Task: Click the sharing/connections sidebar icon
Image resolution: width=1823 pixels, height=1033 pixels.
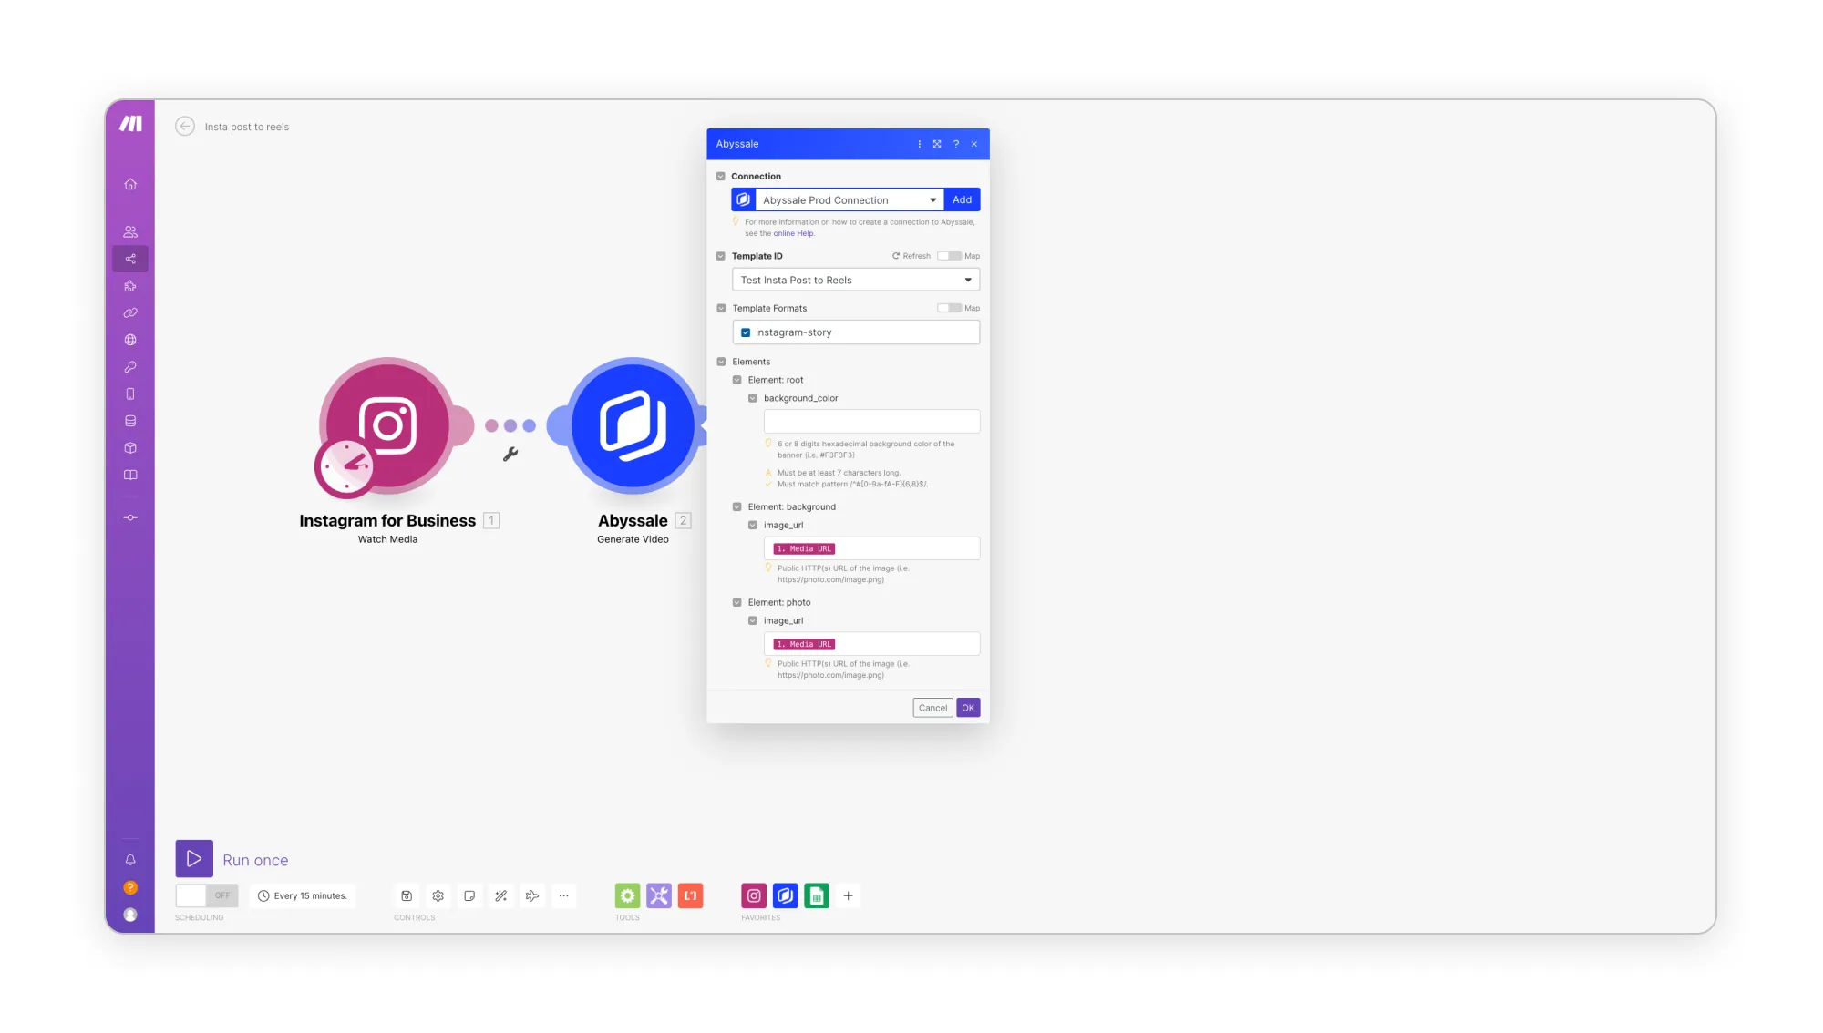Action: pyautogui.click(x=130, y=258)
